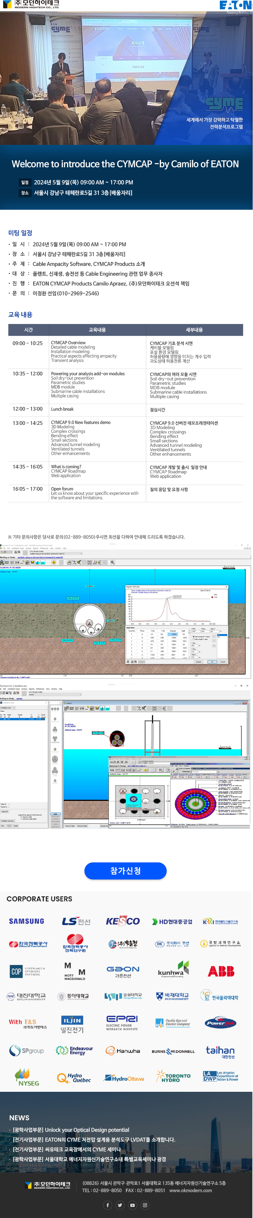Viewport: 253px width, 1218px height.
Task: Click the COP Copenhagen Offshore Partners logo
Action: pos(28,971)
